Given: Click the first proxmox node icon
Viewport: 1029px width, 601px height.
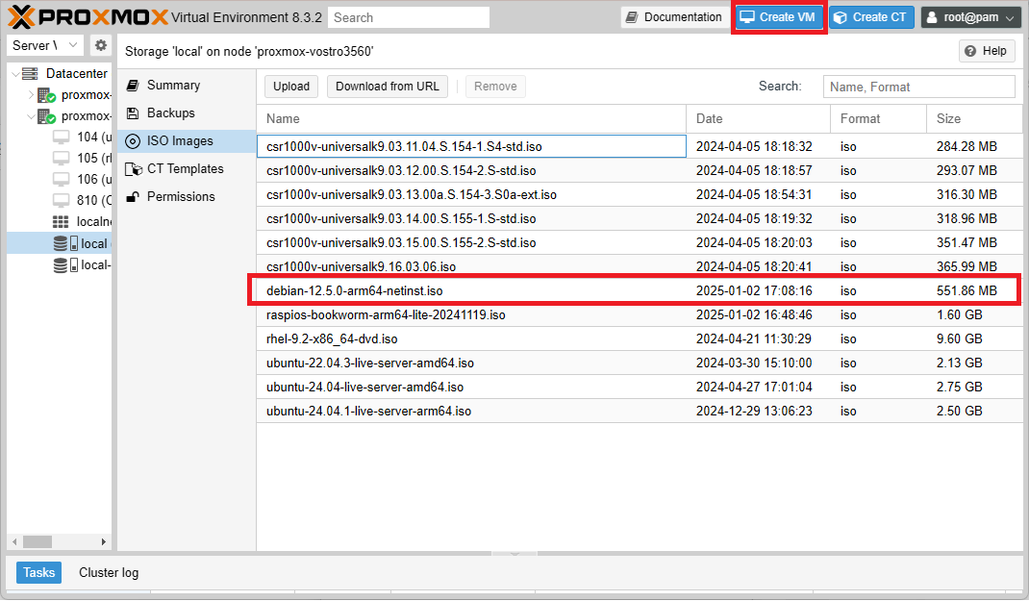Looking at the screenshot, I should 46,95.
